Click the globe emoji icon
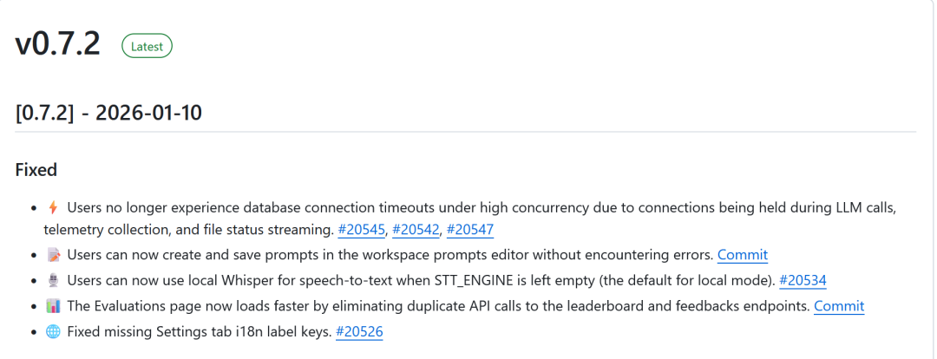The height and width of the screenshot is (359, 937). (52, 331)
